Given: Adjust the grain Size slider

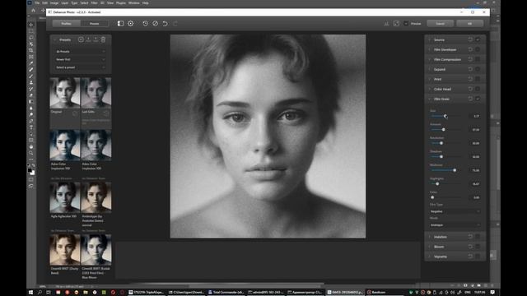Looking at the screenshot, I should point(445,116).
